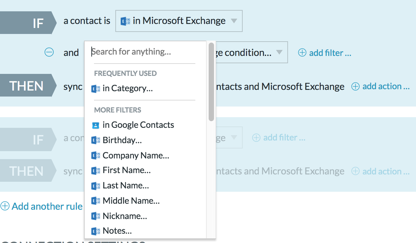Click the Exchange icon in first IF dropdown
The image size is (416, 243).
tap(125, 21)
